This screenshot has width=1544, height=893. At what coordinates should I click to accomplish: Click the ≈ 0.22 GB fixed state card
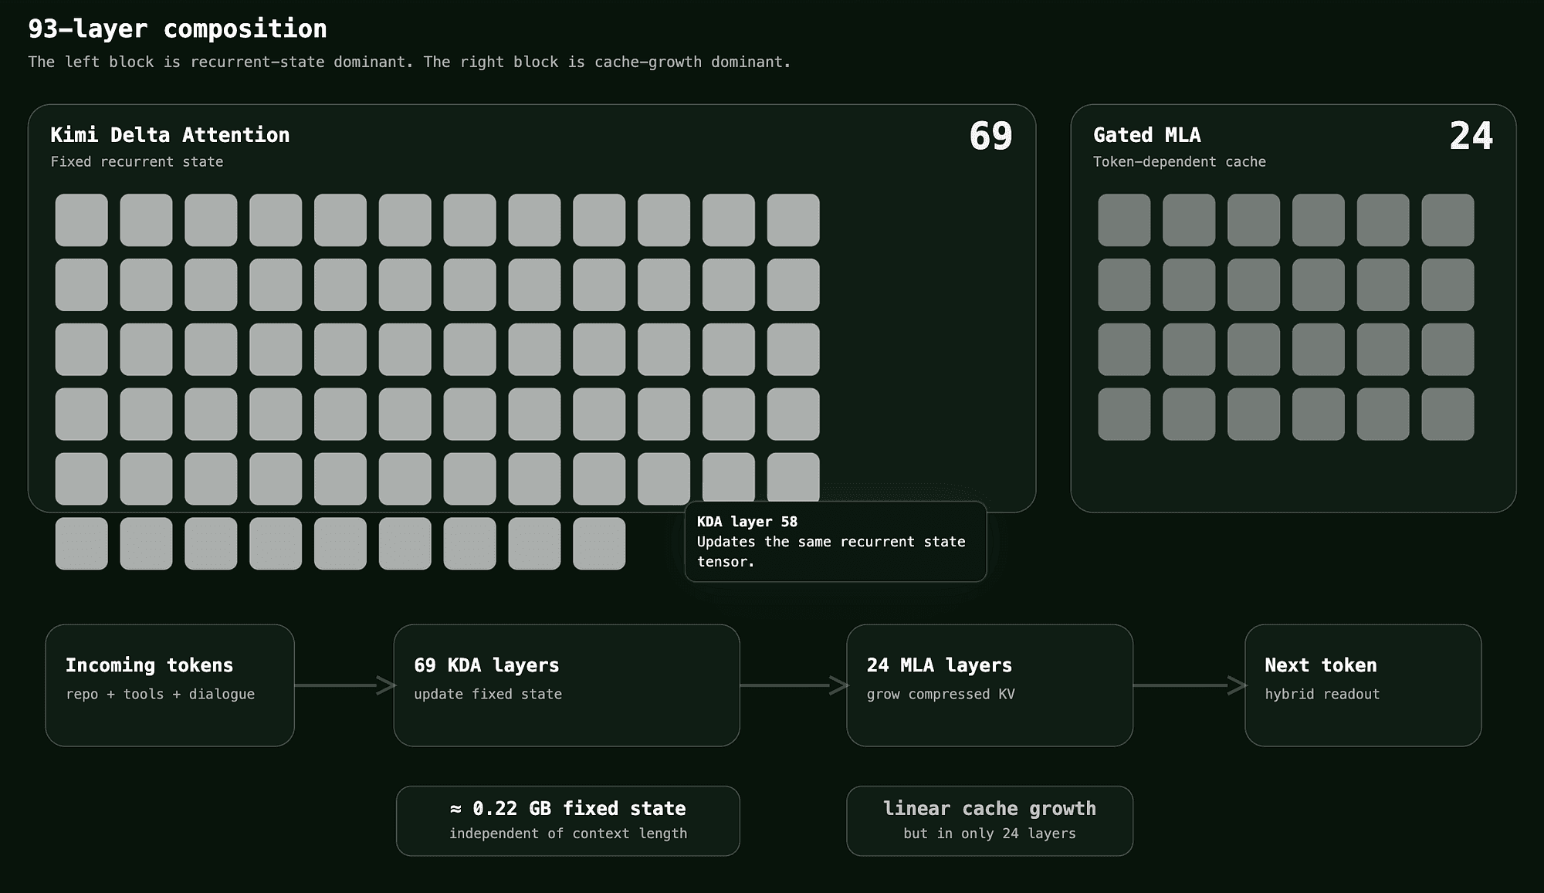click(x=568, y=820)
